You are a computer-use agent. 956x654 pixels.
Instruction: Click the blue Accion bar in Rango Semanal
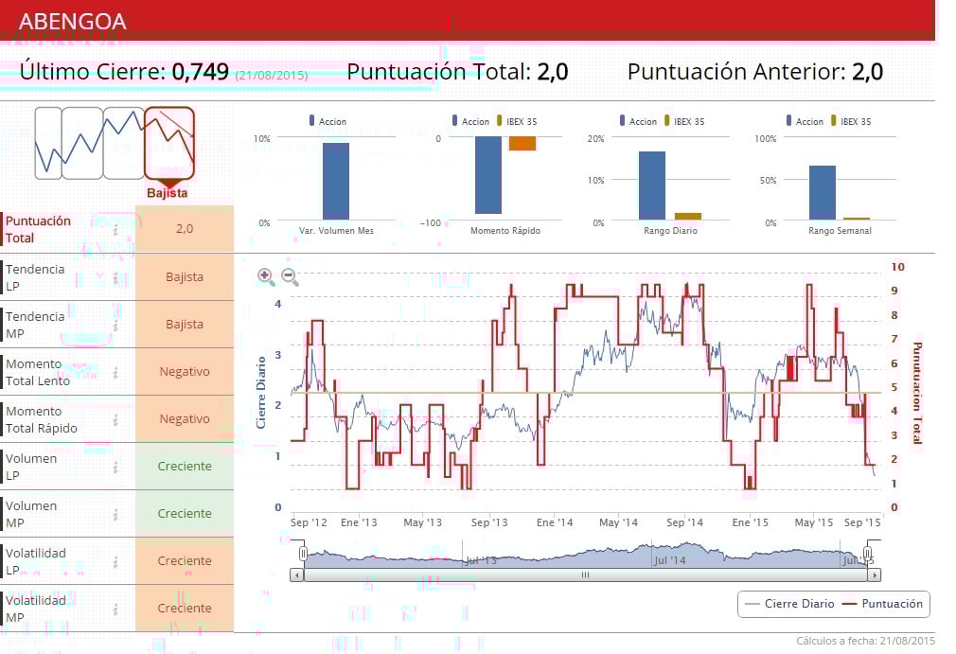[822, 193]
